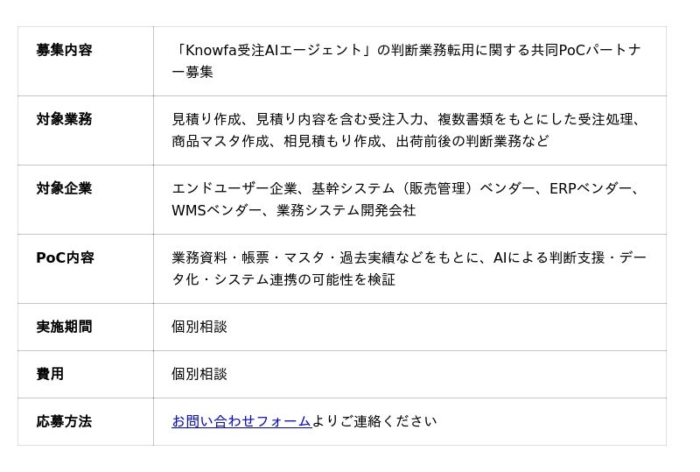Click the タ化・システム連携 text line

tap(283, 280)
